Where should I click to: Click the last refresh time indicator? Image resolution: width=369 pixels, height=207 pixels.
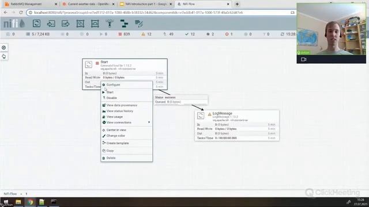point(288,34)
